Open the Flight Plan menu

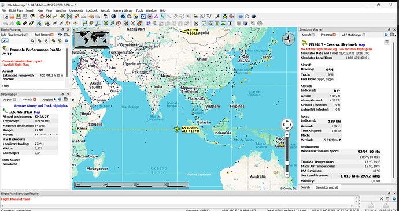16,10
